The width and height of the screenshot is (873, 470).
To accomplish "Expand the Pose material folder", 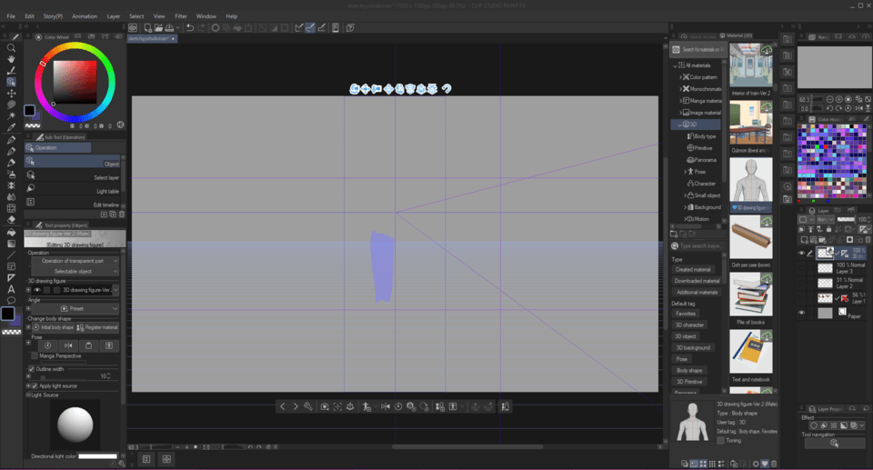I will tap(685, 172).
